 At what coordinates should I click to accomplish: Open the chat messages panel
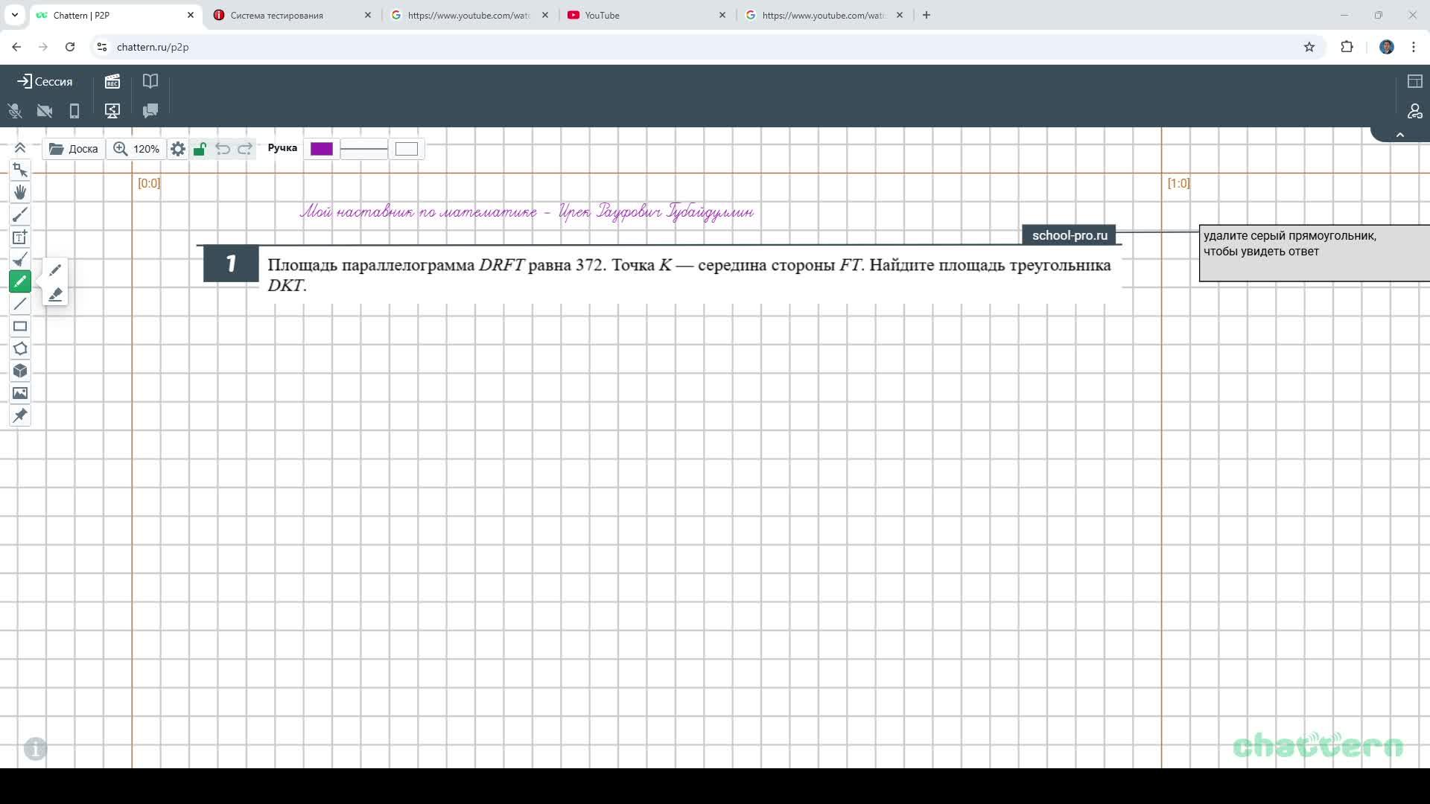pos(150,111)
